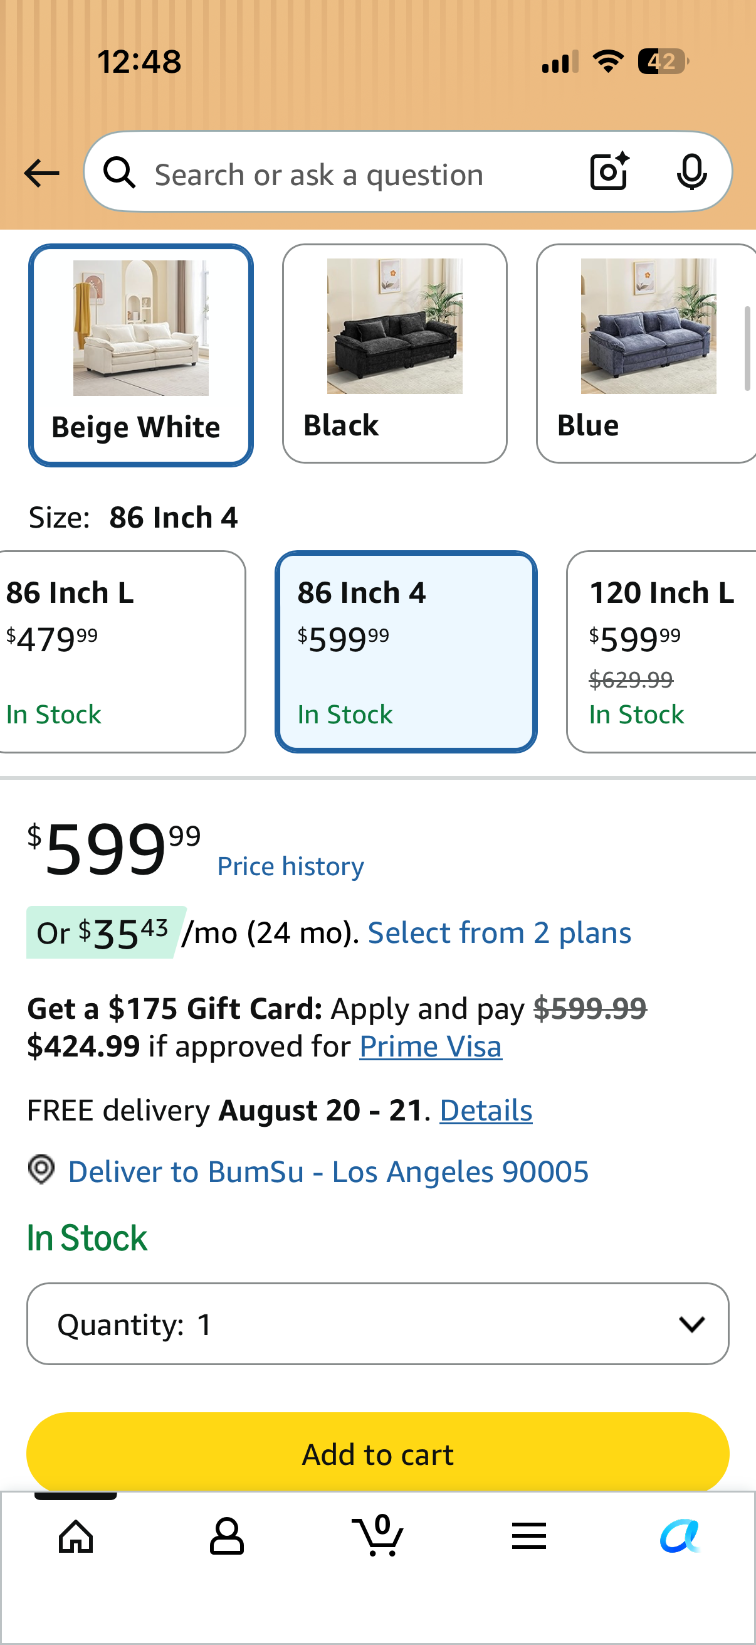Change delivery location BumSu Los Angeles
The height and width of the screenshot is (1645, 756).
[328, 1172]
